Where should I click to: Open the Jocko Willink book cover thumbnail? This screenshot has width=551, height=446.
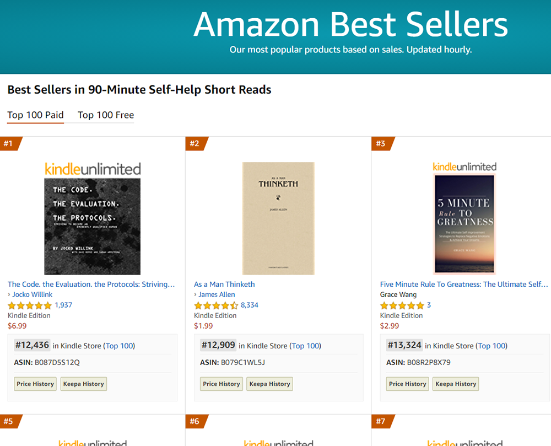coord(93,226)
